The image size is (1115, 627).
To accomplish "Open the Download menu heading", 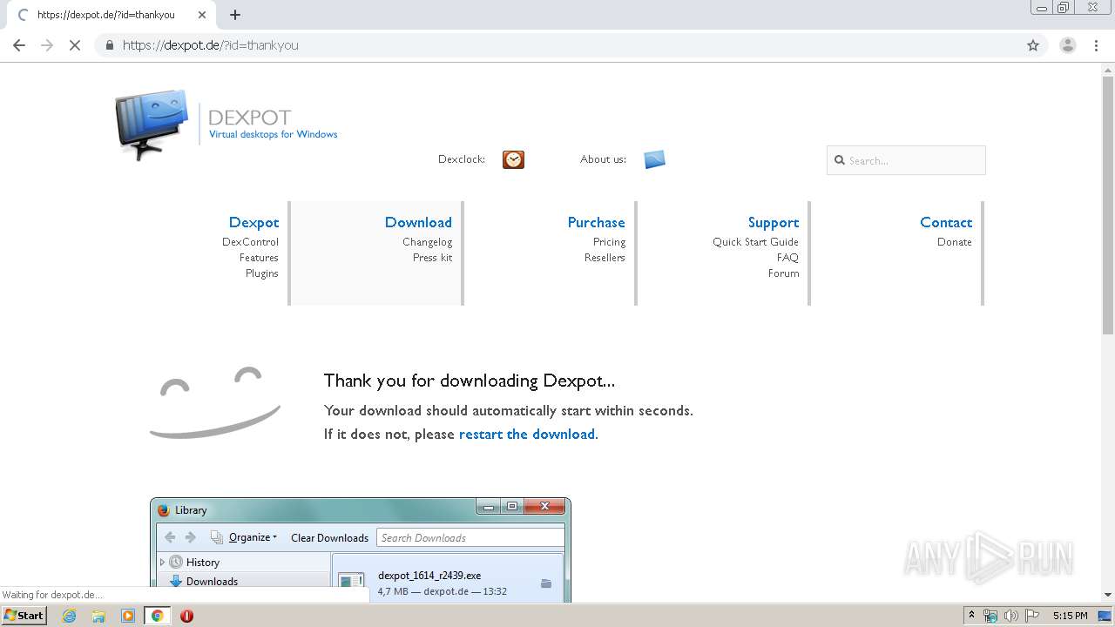I will (418, 222).
